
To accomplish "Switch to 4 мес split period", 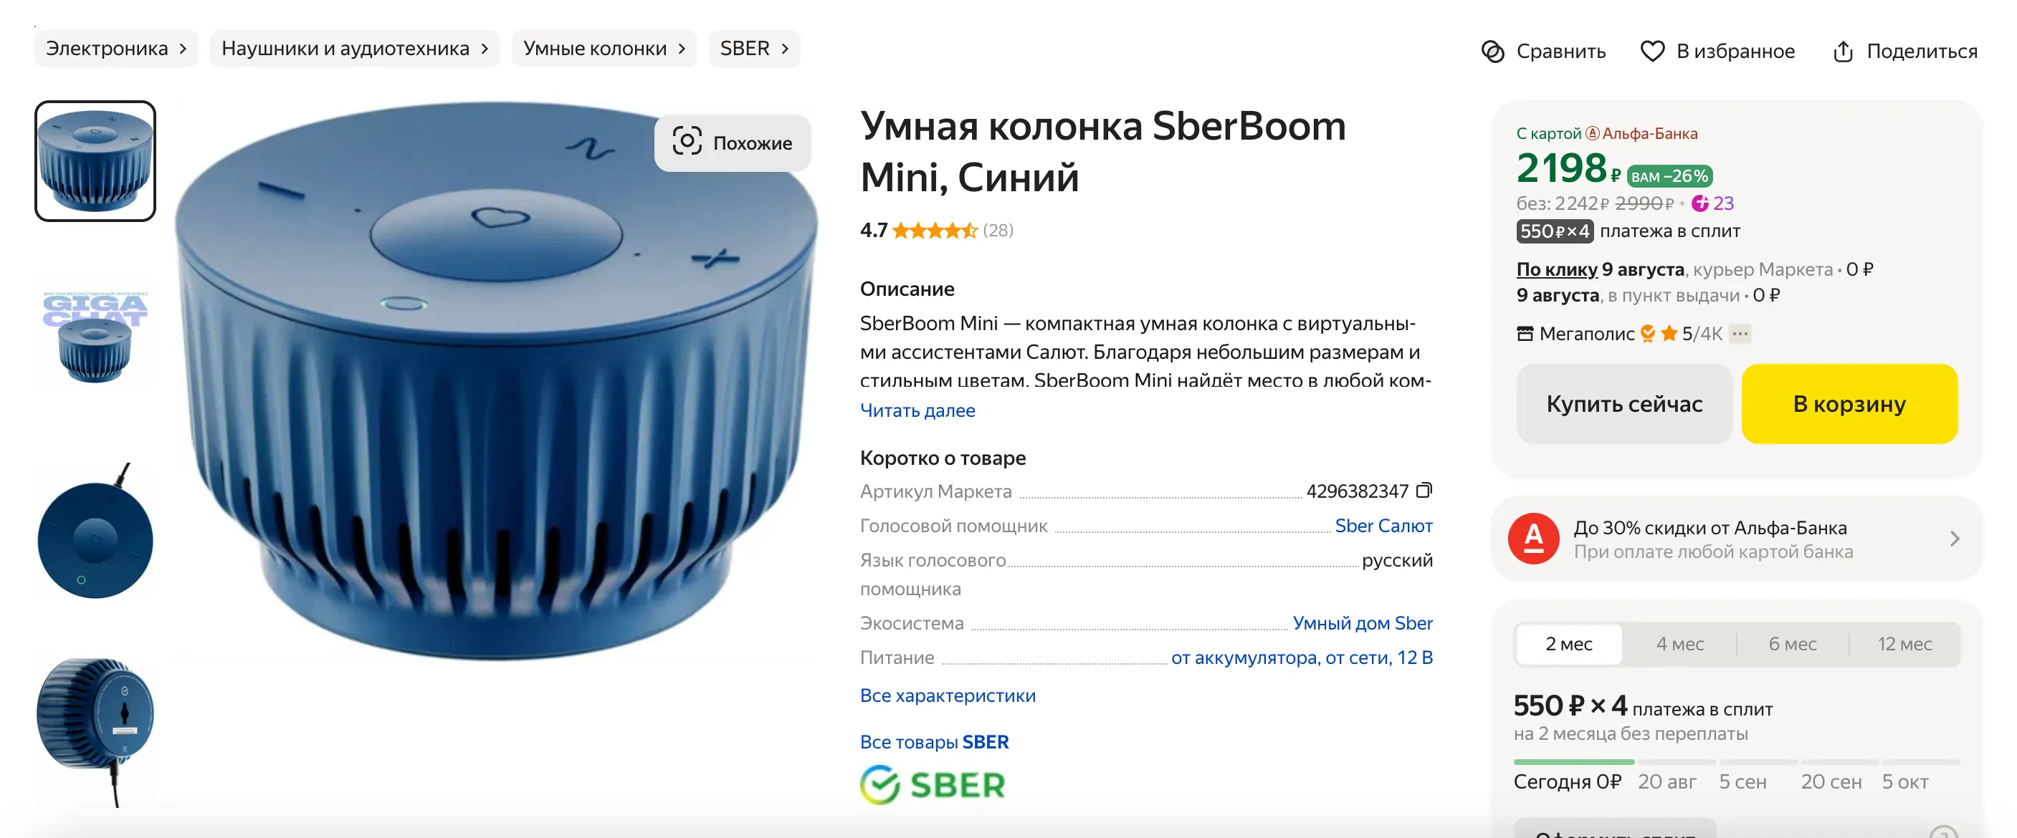I will pyautogui.click(x=1679, y=644).
